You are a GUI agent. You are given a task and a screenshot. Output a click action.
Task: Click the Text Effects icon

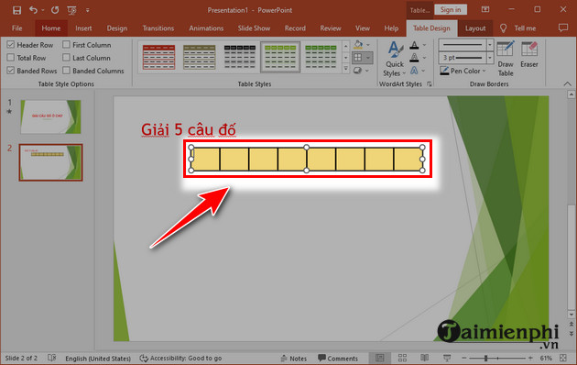[x=414, y=71]
